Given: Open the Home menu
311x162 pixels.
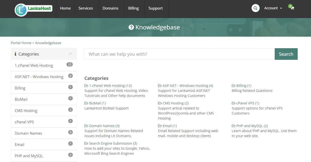Looking at the screenshot, I should 65,8.
